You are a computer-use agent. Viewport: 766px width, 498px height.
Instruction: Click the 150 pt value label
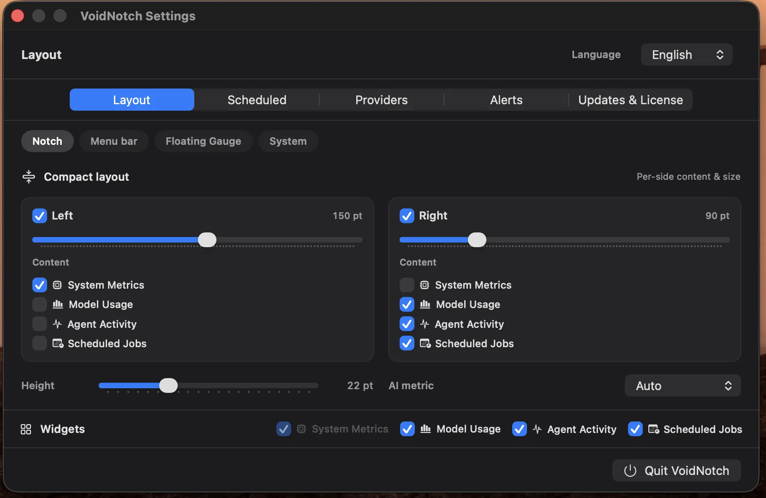point(347,216)
